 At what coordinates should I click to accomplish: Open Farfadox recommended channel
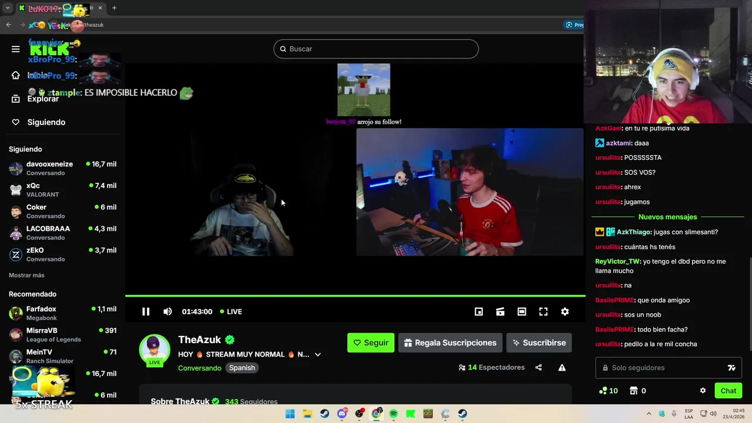(62, 313)
